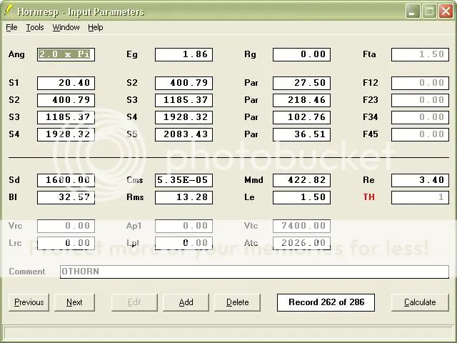The image size is (457, 343).
Task: Click the Vtc field showing 7400.00
Action: [301, 227]
